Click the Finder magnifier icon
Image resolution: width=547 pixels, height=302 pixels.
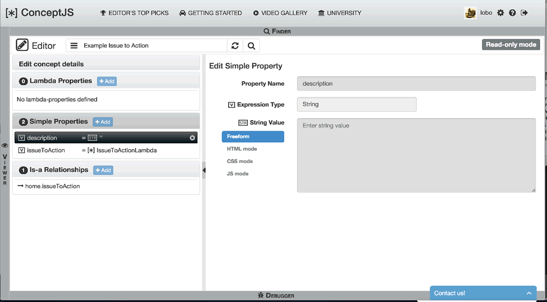[x=266, y=31]
